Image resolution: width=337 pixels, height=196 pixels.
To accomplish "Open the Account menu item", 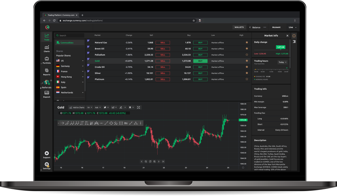I will click(x=276, y=27).
